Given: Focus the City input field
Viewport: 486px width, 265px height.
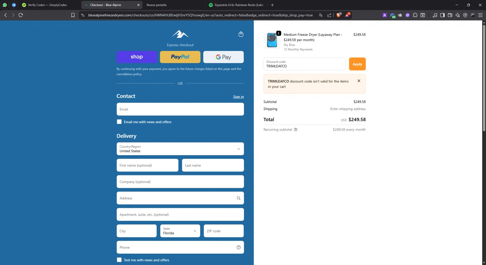Looking at the screenshot, I should 137,231.
